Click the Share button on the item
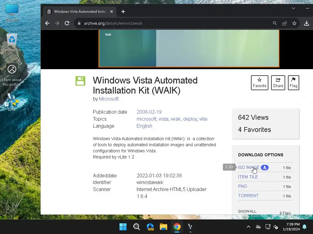Viewport: 313px width, 234px height. coord(278,83)
